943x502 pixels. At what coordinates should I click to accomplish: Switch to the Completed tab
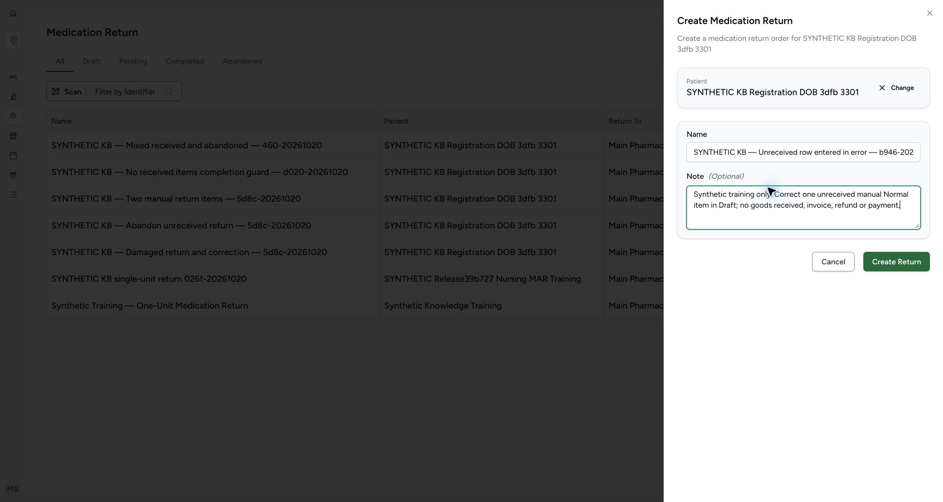coord(185,61)
